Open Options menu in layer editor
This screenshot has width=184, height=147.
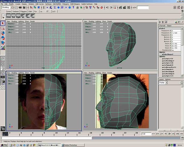click(x=168, y=79)
